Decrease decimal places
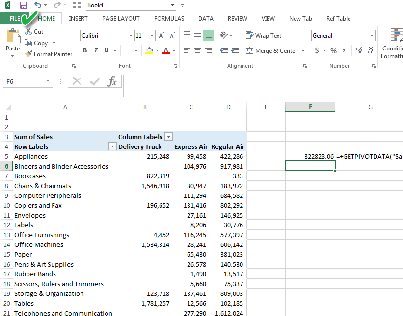 pos(370,50)
